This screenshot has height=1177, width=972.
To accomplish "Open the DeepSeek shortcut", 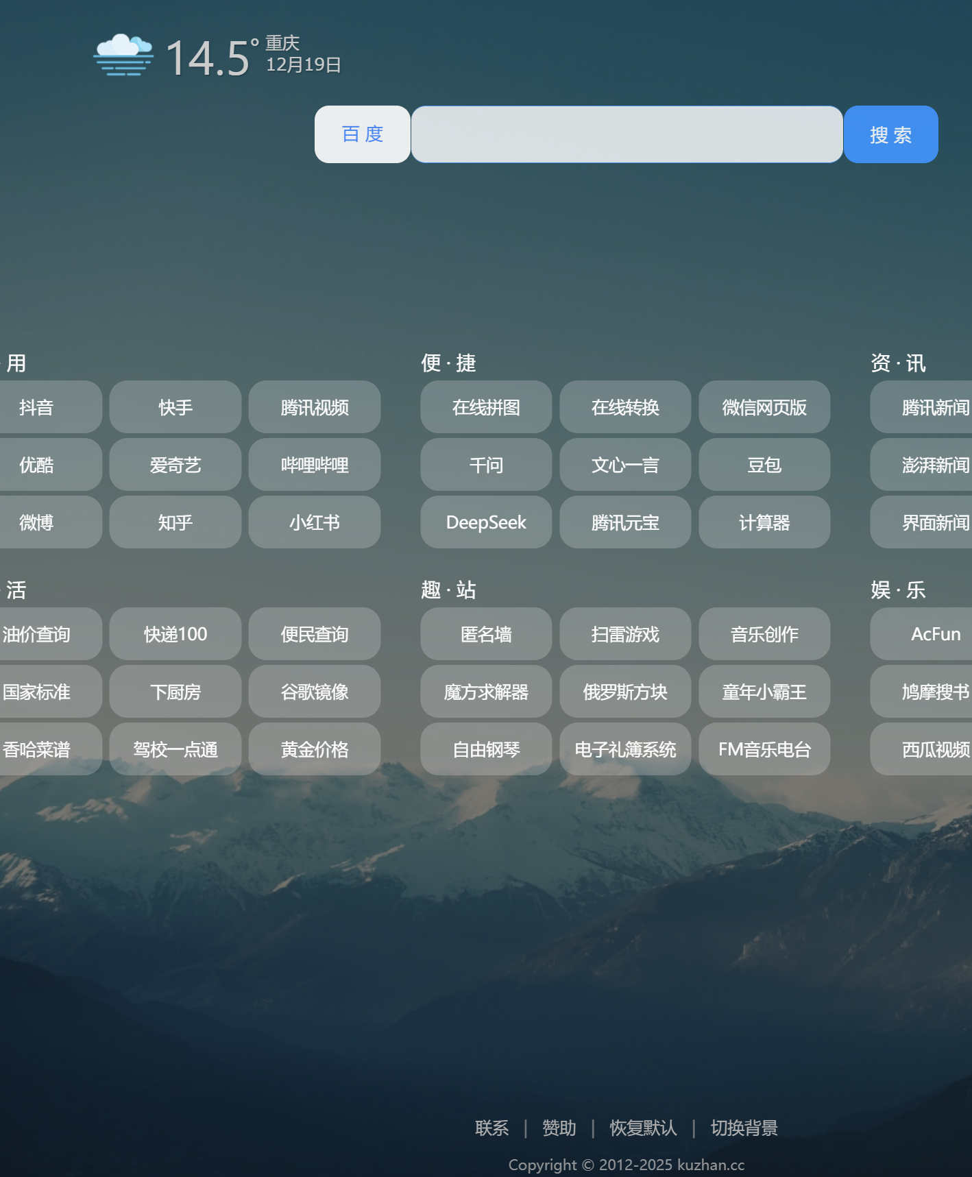I will click(x=486, y=522).
